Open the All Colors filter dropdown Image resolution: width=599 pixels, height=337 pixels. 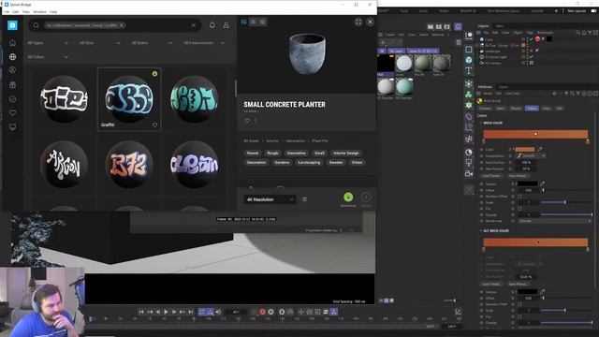point(48,57)
